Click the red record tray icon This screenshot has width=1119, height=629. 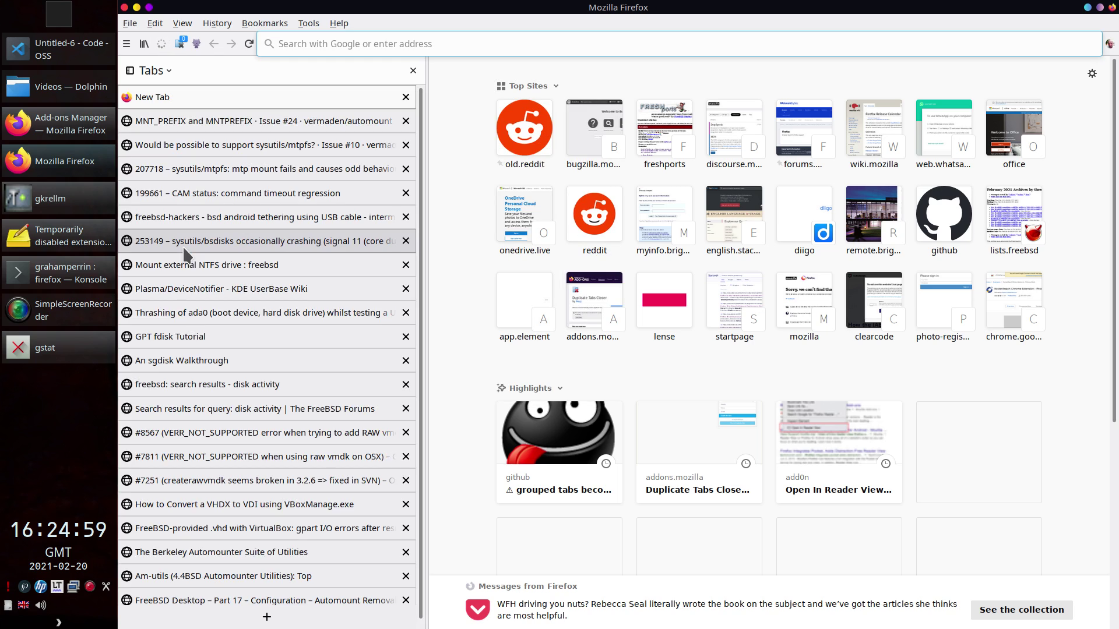[x=90, y=586]
